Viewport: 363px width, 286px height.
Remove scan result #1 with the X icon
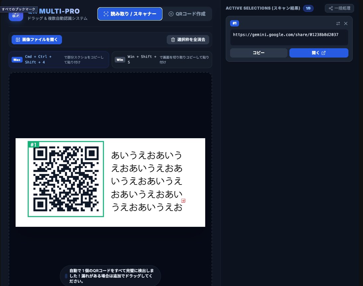(x=346, y=23)
